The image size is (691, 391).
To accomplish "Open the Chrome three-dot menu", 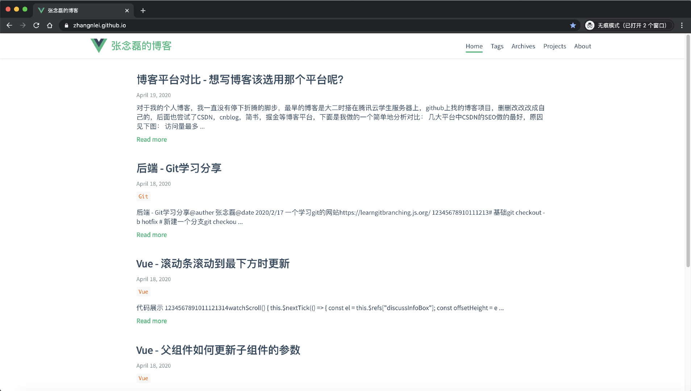I will tap(682, 25).
